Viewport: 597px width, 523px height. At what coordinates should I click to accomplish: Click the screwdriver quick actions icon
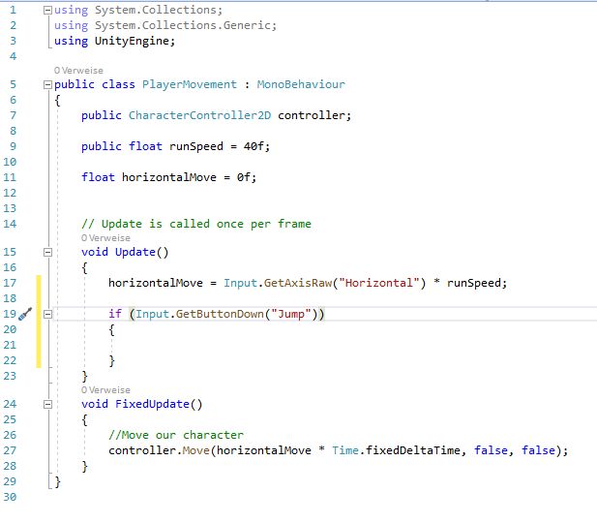point(25,314)
